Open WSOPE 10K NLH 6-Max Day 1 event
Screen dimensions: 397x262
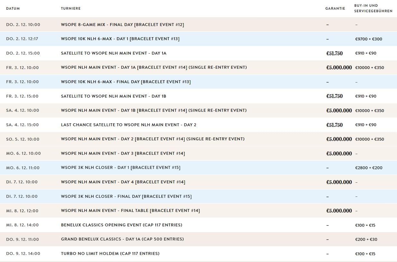(x=120, y=39)
